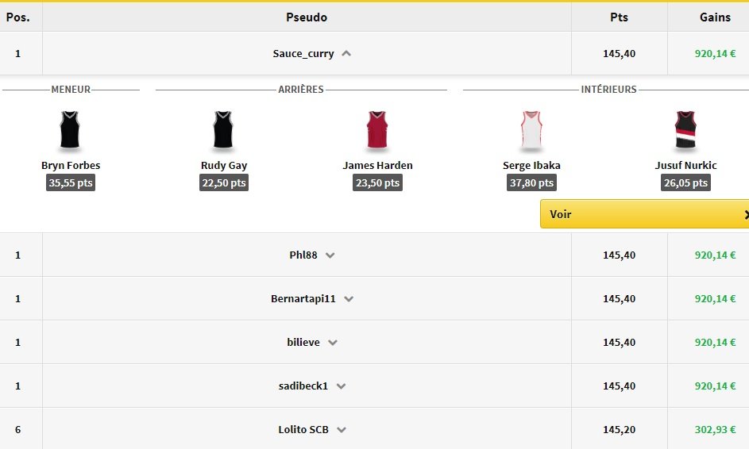Expand Bernartapi11's lineup details
The image size is (749, 449).
click(x=349, y=299)
